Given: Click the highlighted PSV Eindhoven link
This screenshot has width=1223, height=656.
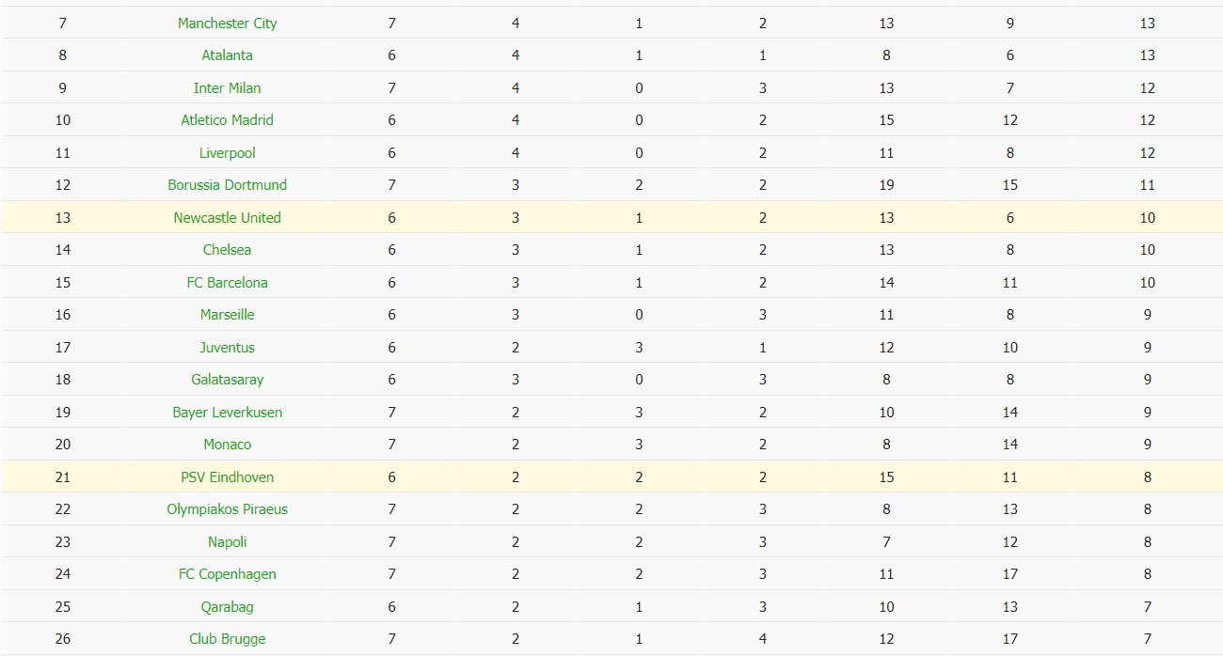Looking at the screenshot, I should click(x=227, y=477).
